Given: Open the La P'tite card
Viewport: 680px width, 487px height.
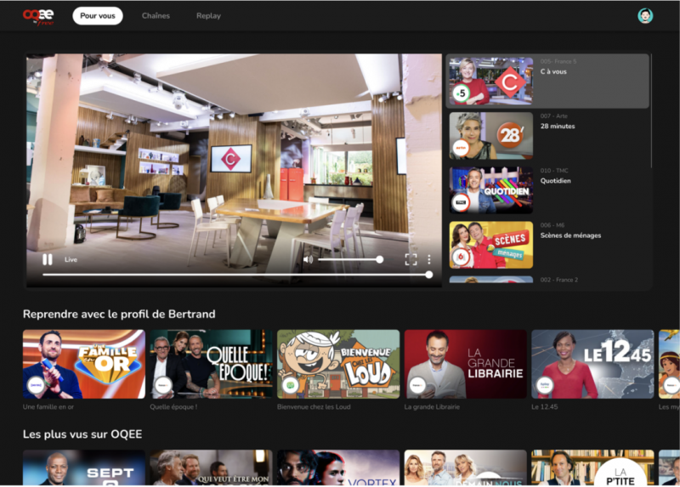Looking at the screenshot, I should pyautogui.click(x=592, y=467).
